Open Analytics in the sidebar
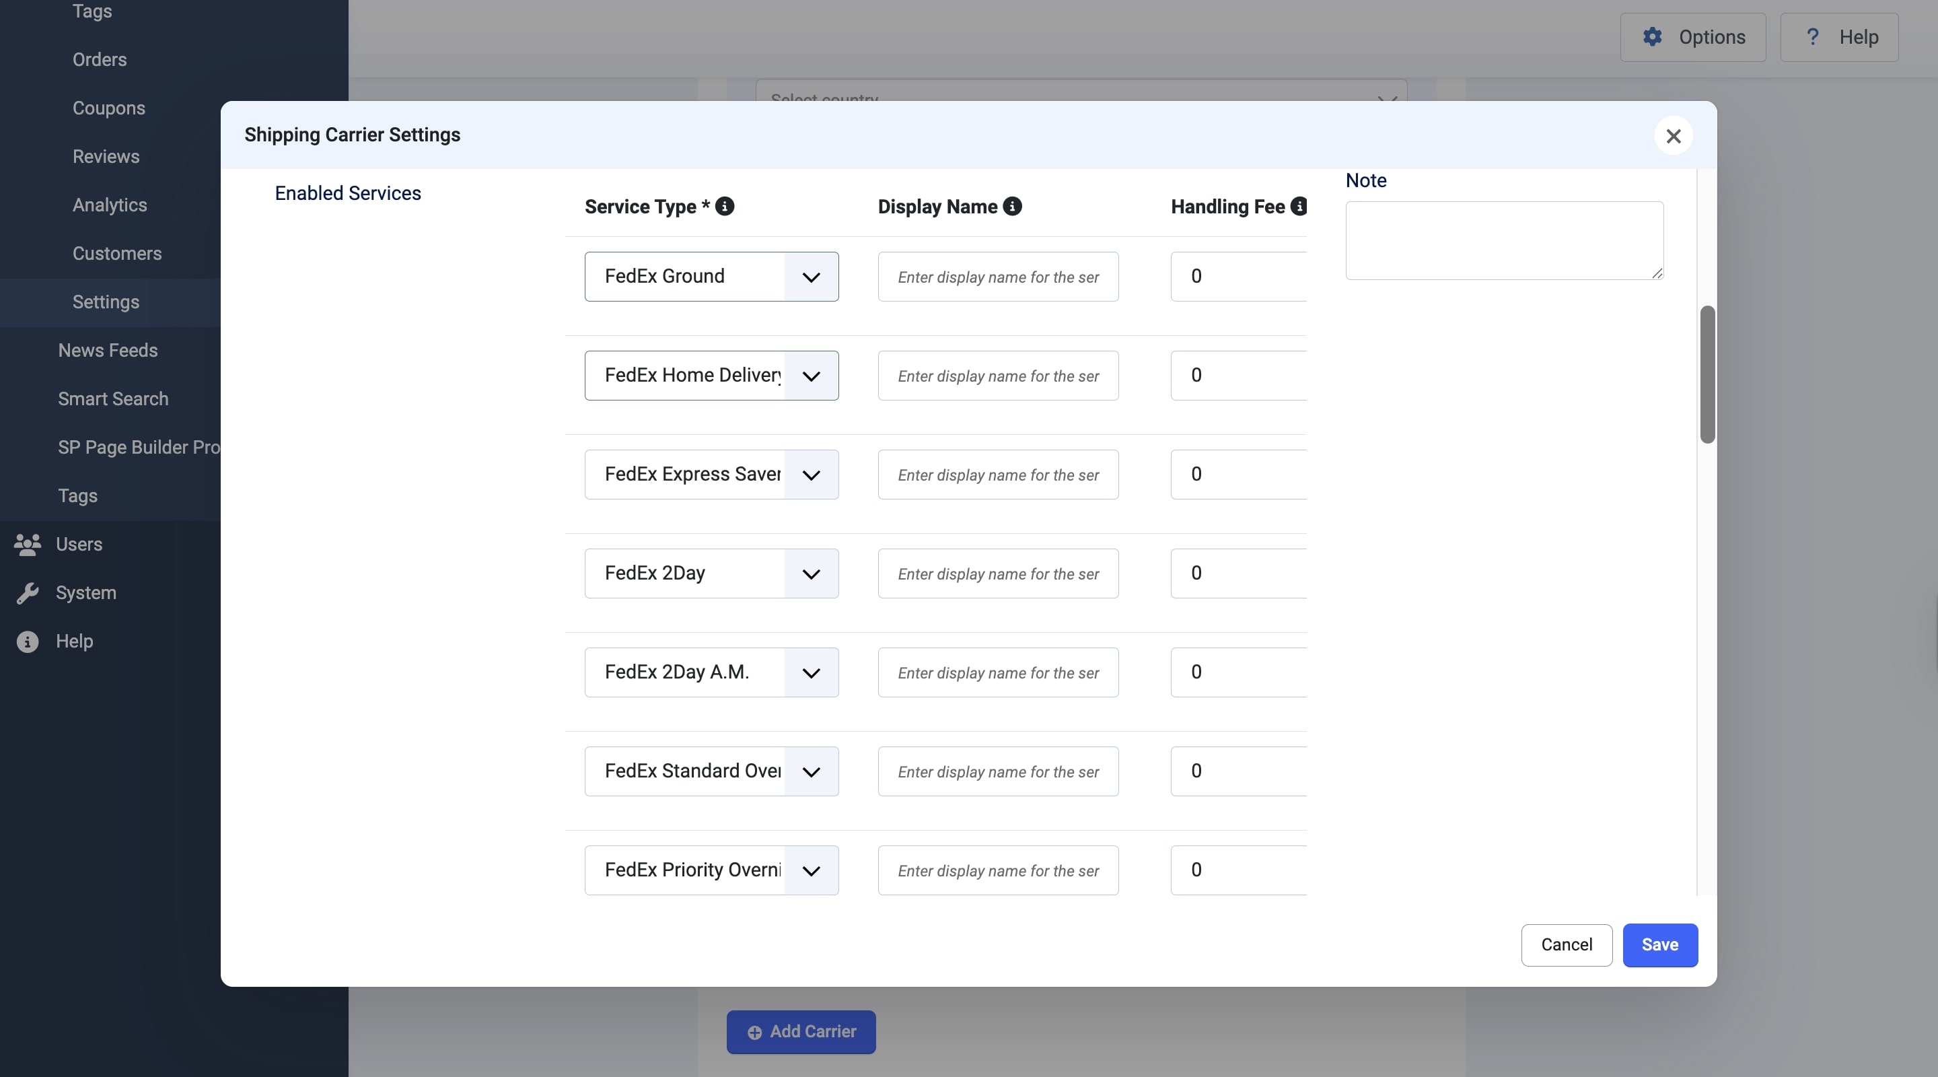Screen dimensions: 1938x1077 tap(110, 205)
